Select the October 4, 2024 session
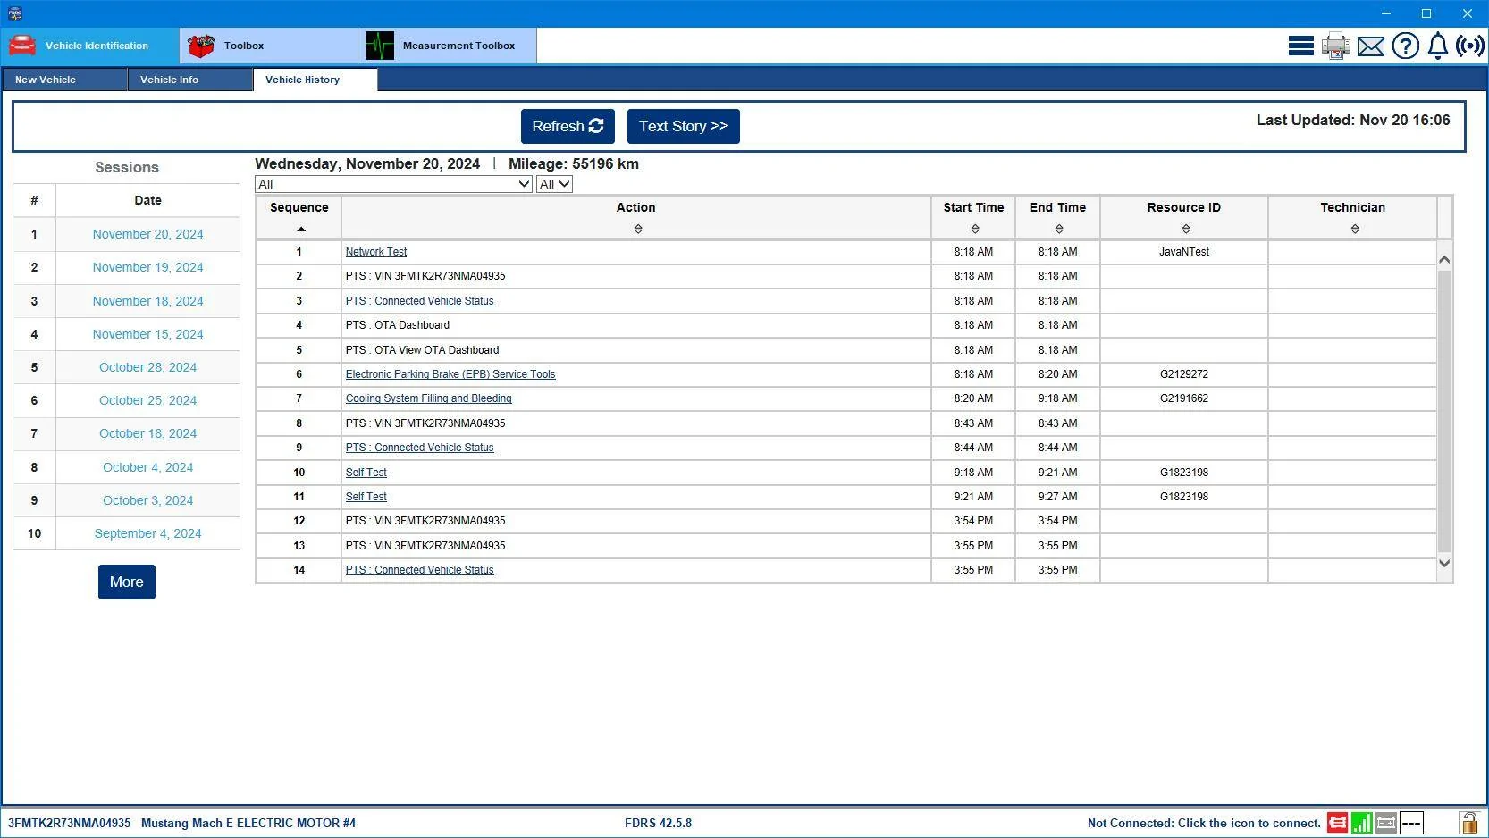1489x838 pixels. pyautogui.click(x=148, y=467)
